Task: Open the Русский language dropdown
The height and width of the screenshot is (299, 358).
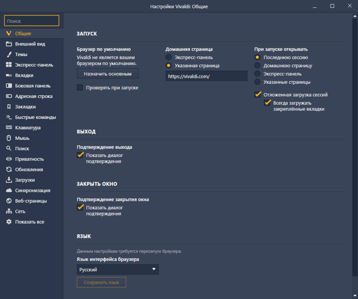Action: pyautogui.click(x=118, y=270)
